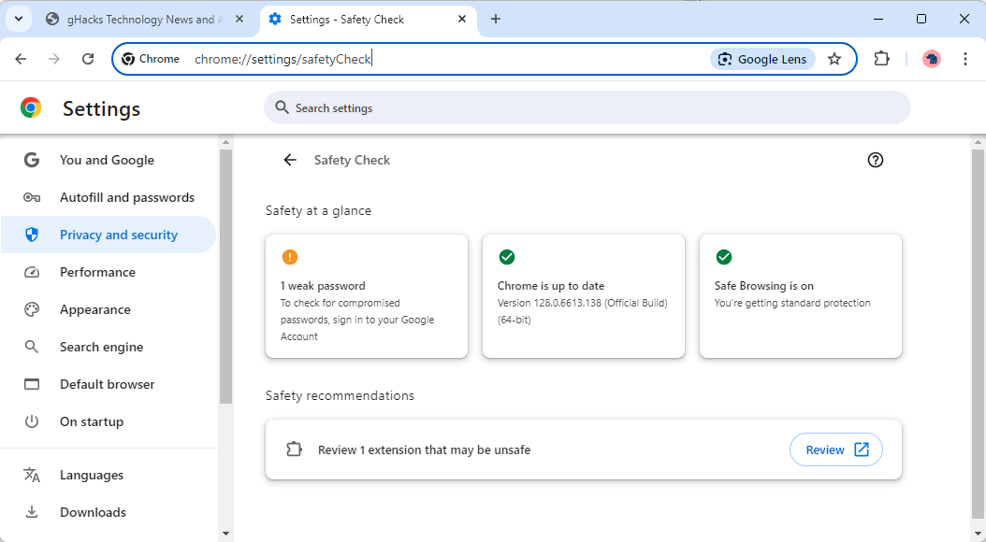986x542 pixels.
Task: Click the Chrome site info chip
Action: pos(151,59)
